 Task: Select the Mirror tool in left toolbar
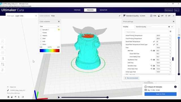pos(3,58)
